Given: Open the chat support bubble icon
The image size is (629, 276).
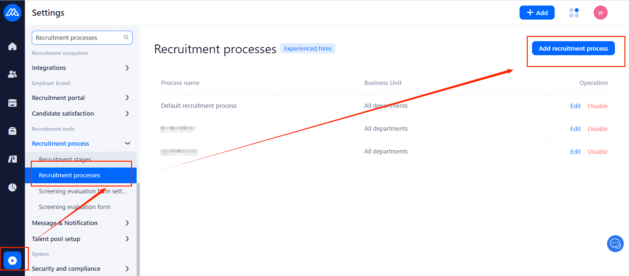Looking at the screenshot, I should [x=615, y=244].
